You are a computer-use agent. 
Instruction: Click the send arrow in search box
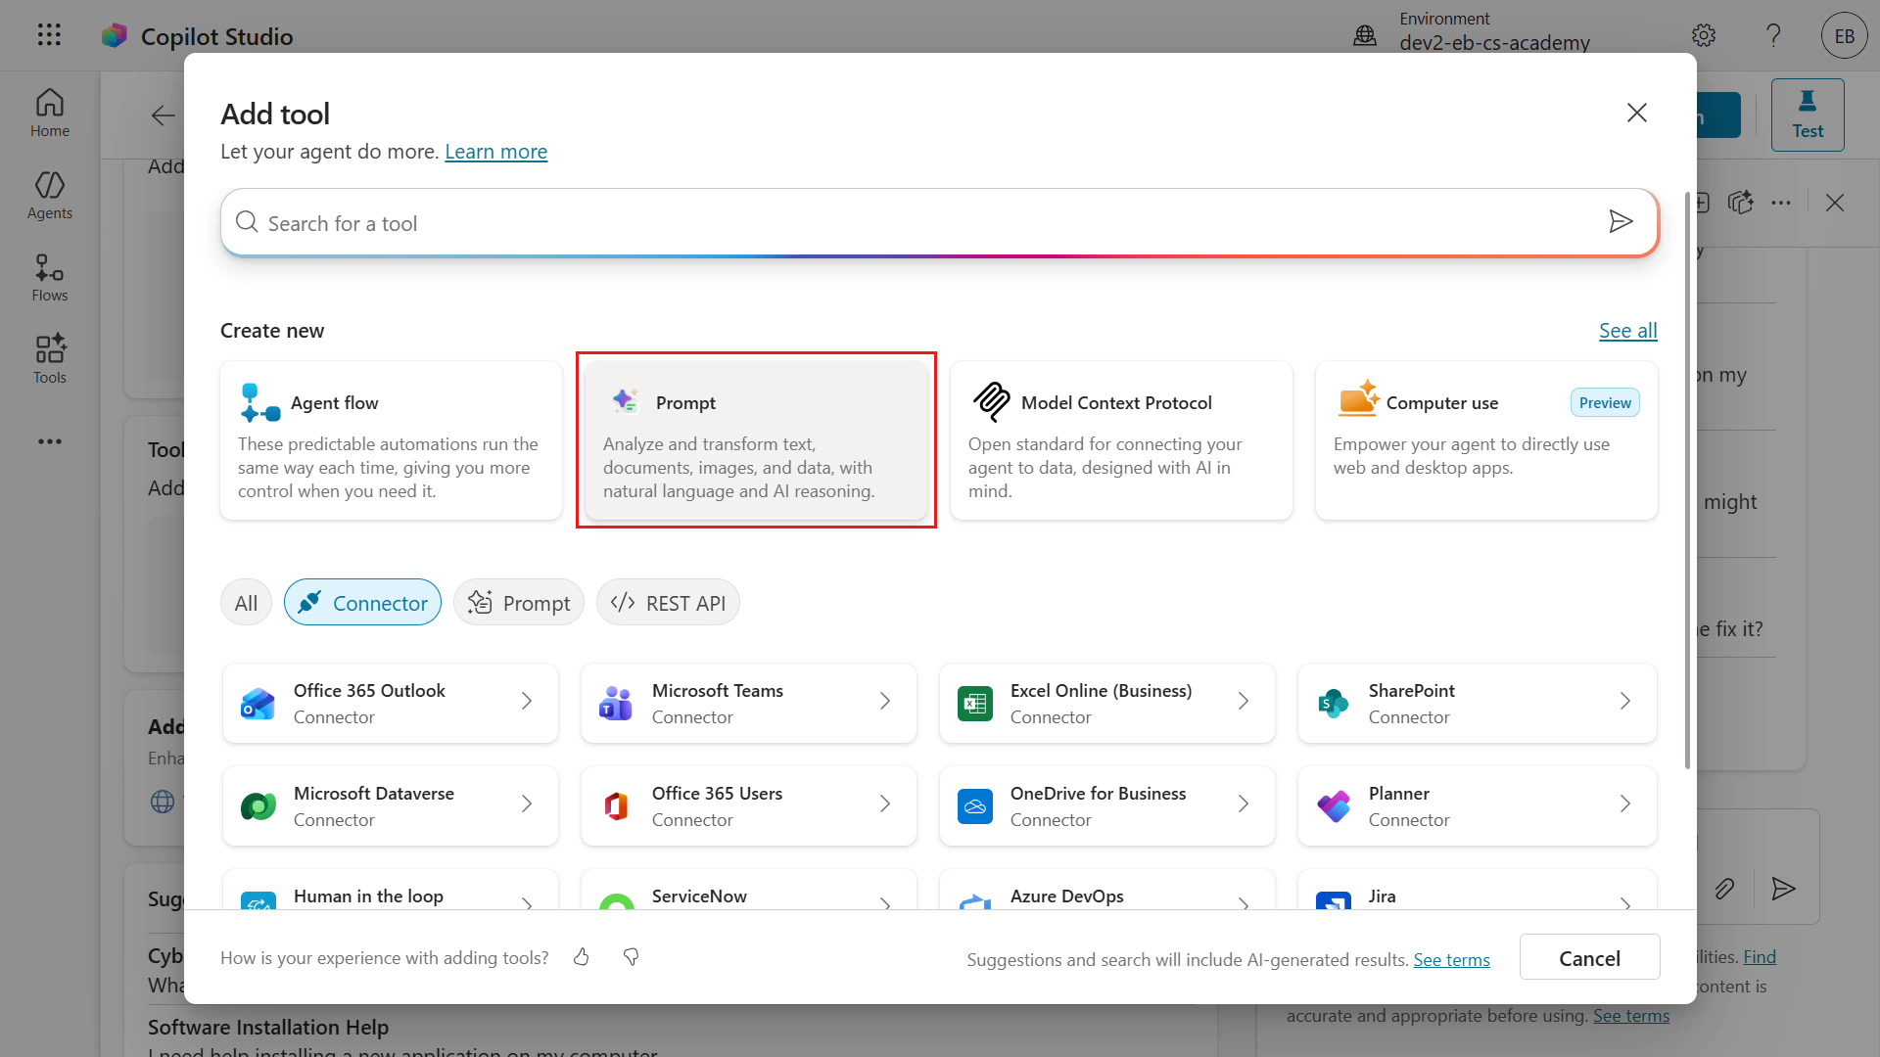point(1621,222)
